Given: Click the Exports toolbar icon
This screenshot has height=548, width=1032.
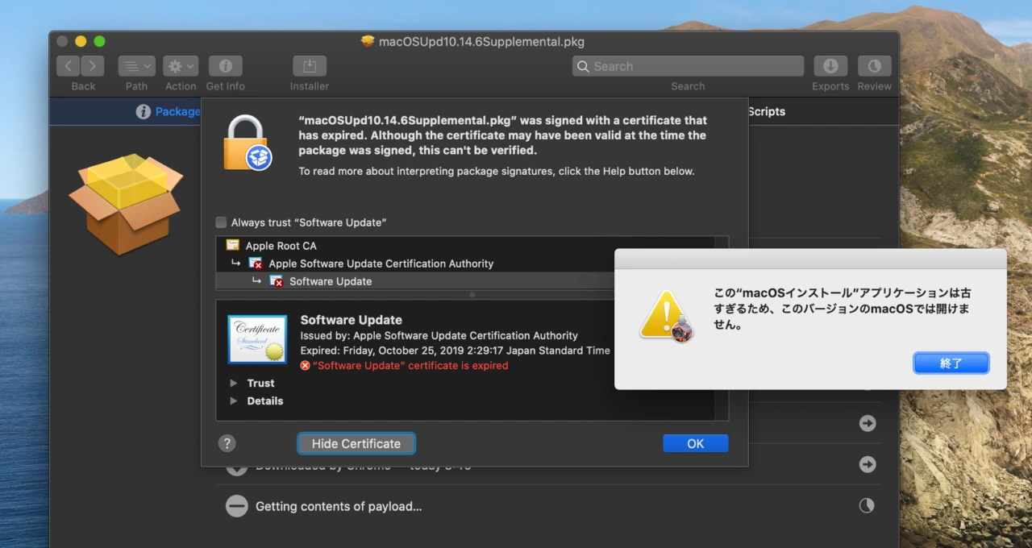Looking at the screenshot, I should 830,66.
